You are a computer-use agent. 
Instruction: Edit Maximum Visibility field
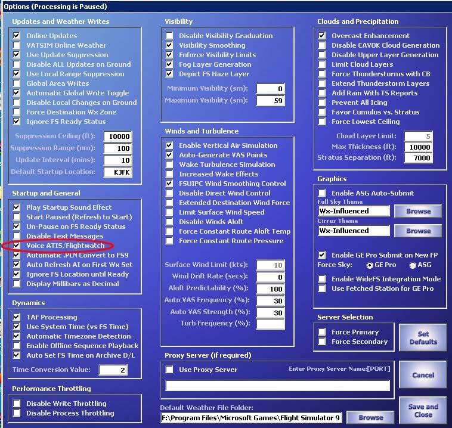270,101
